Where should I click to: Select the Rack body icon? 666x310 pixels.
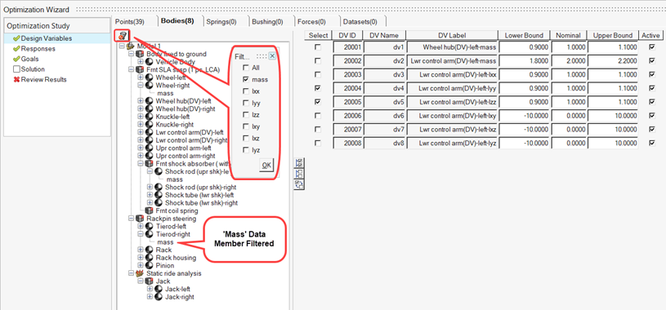coord(149,250)
